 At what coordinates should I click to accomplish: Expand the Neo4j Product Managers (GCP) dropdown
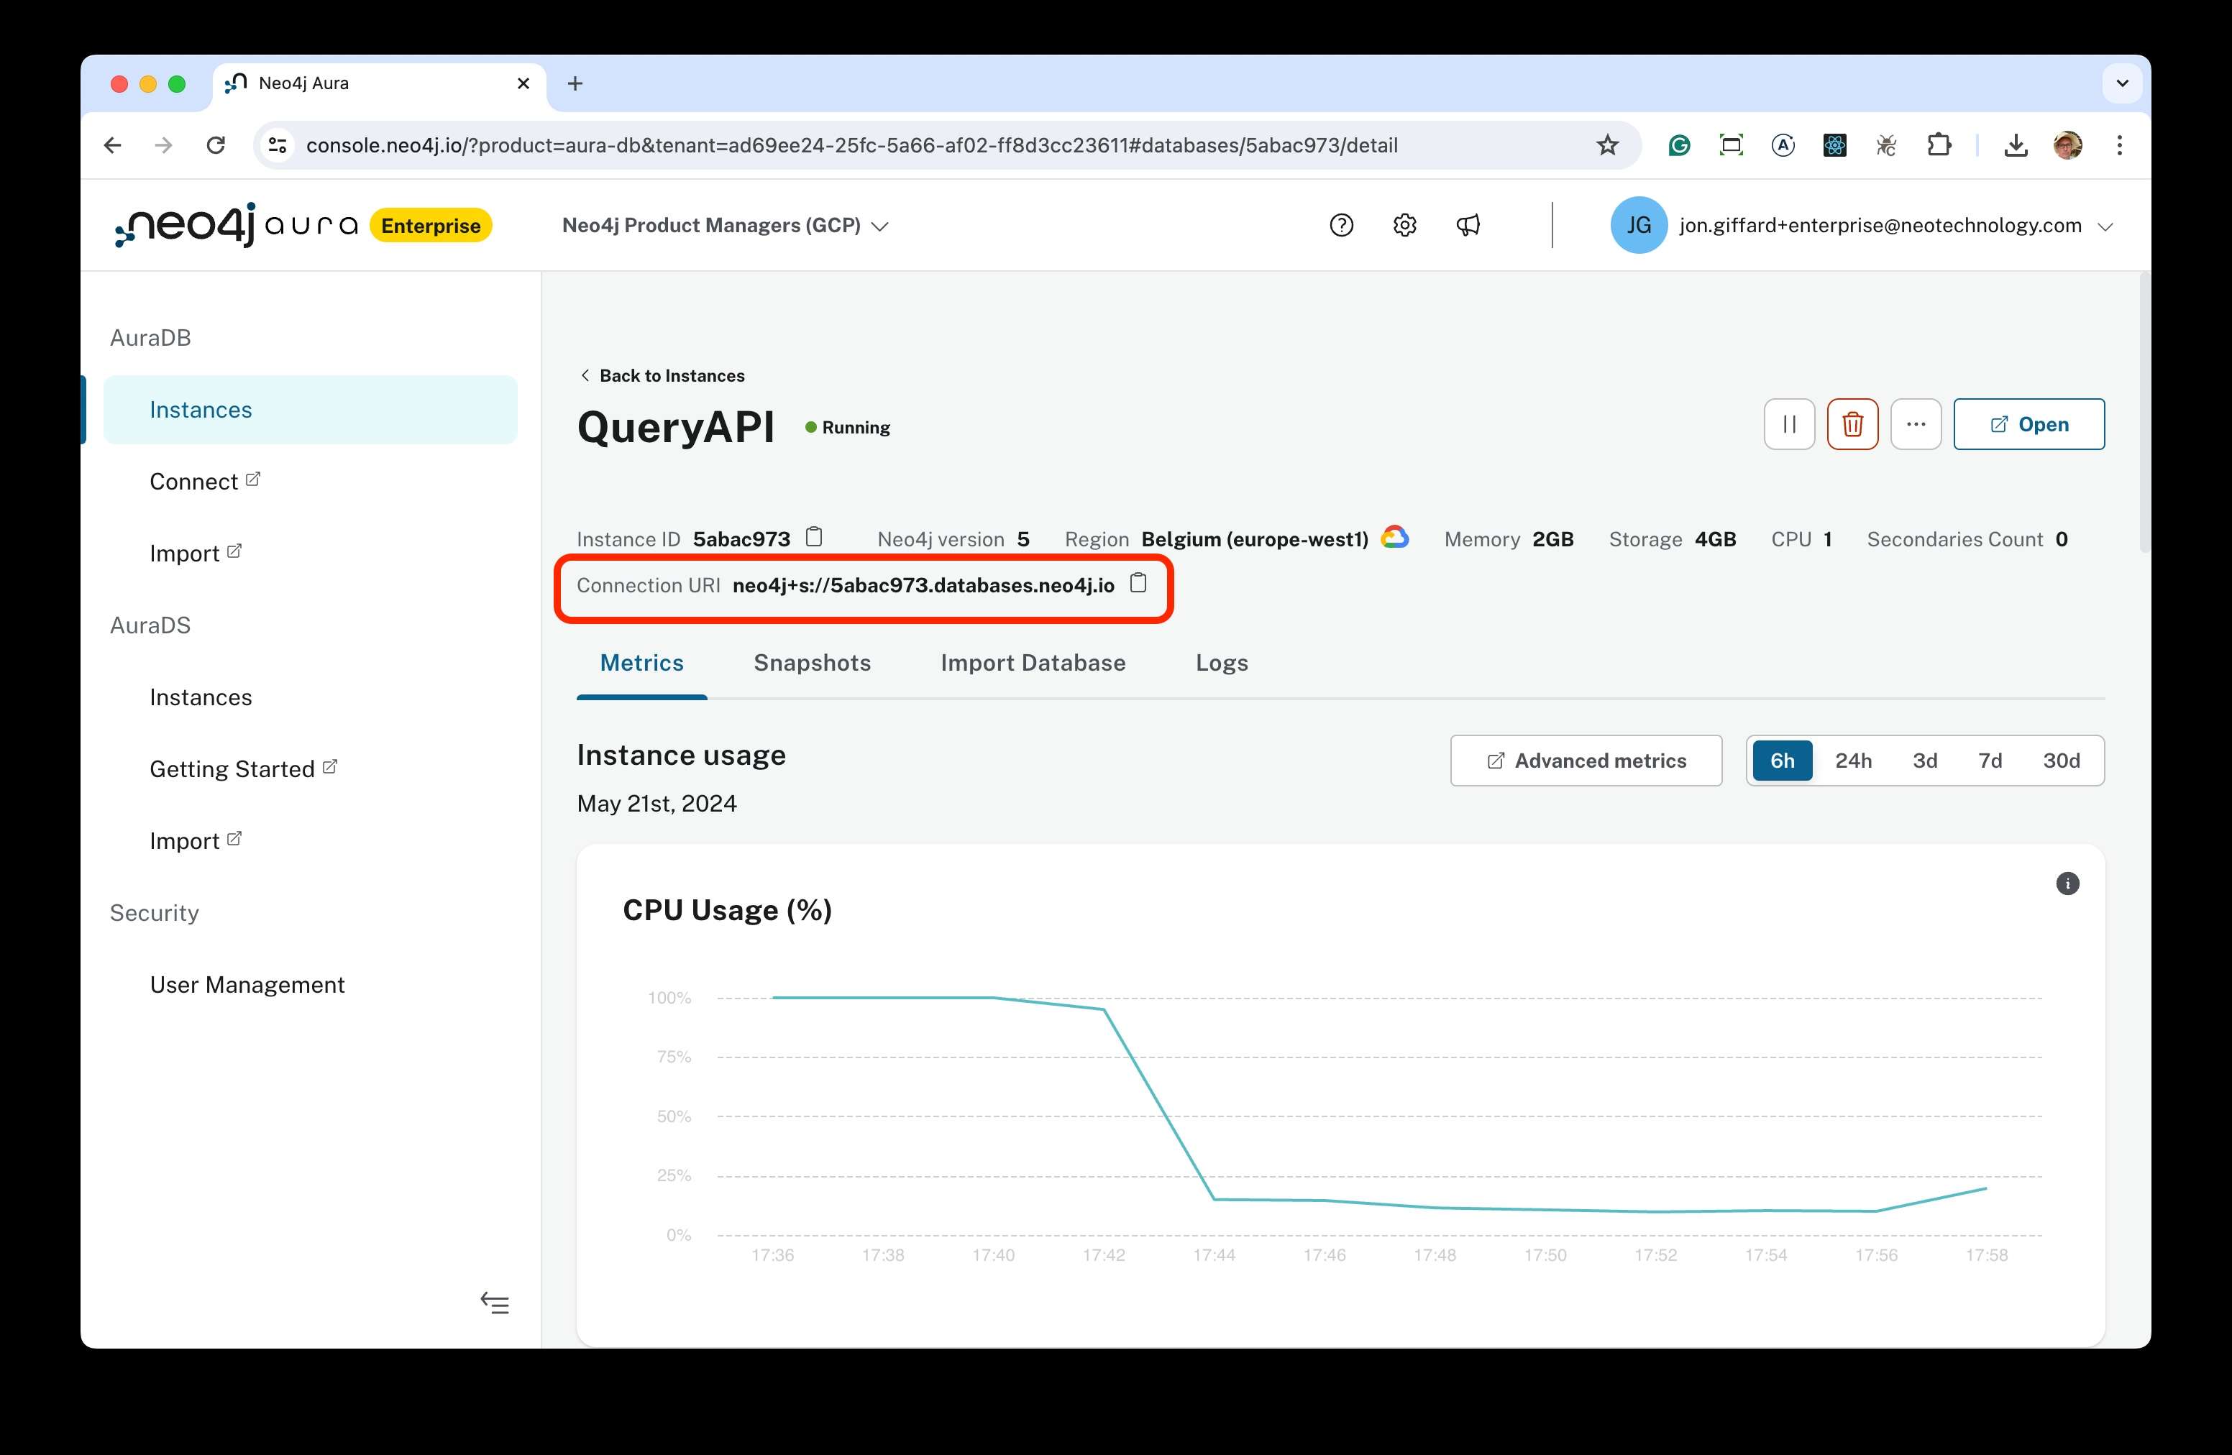(x=725, y=225)
